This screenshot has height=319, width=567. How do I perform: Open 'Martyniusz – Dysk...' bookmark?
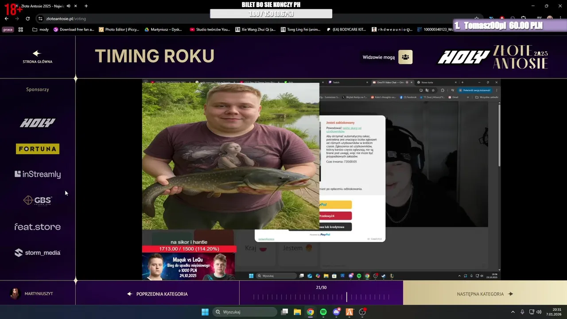(163, 30)
